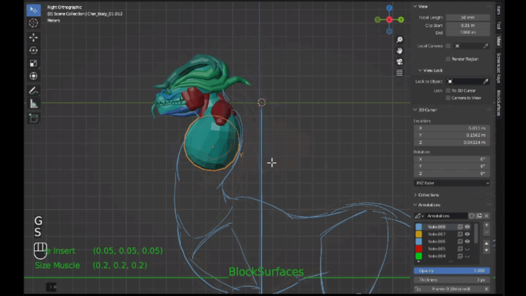Click the zoom magnifier viewport icon
526x296 pixels.
(x=400, y=40)
